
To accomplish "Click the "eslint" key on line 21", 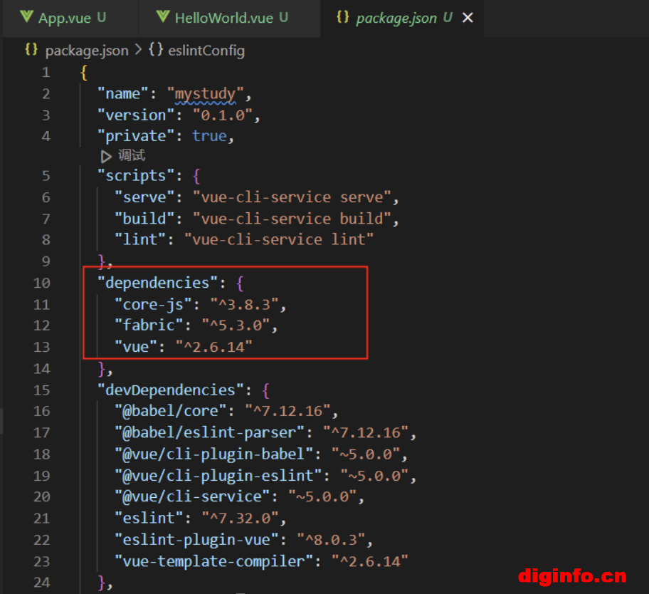I will click(149, 518).
